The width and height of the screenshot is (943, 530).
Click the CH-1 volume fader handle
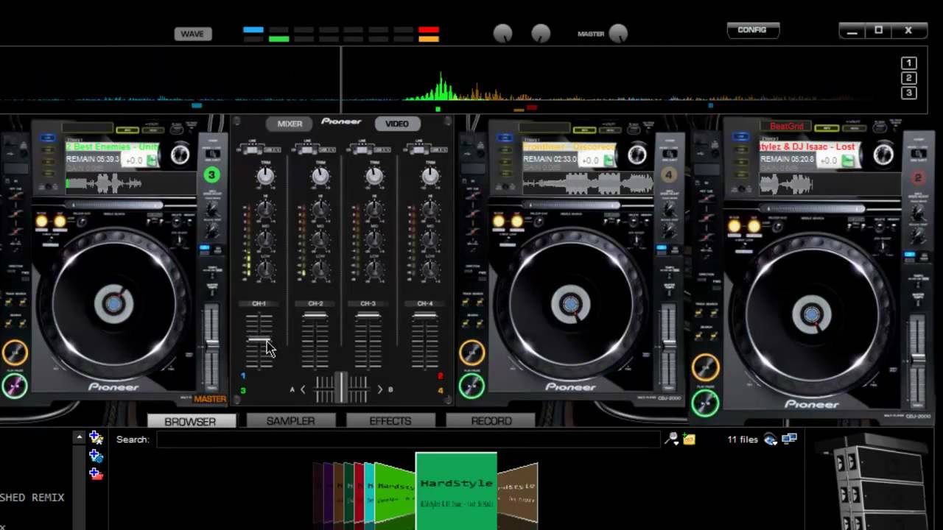[x=259, y=340]
